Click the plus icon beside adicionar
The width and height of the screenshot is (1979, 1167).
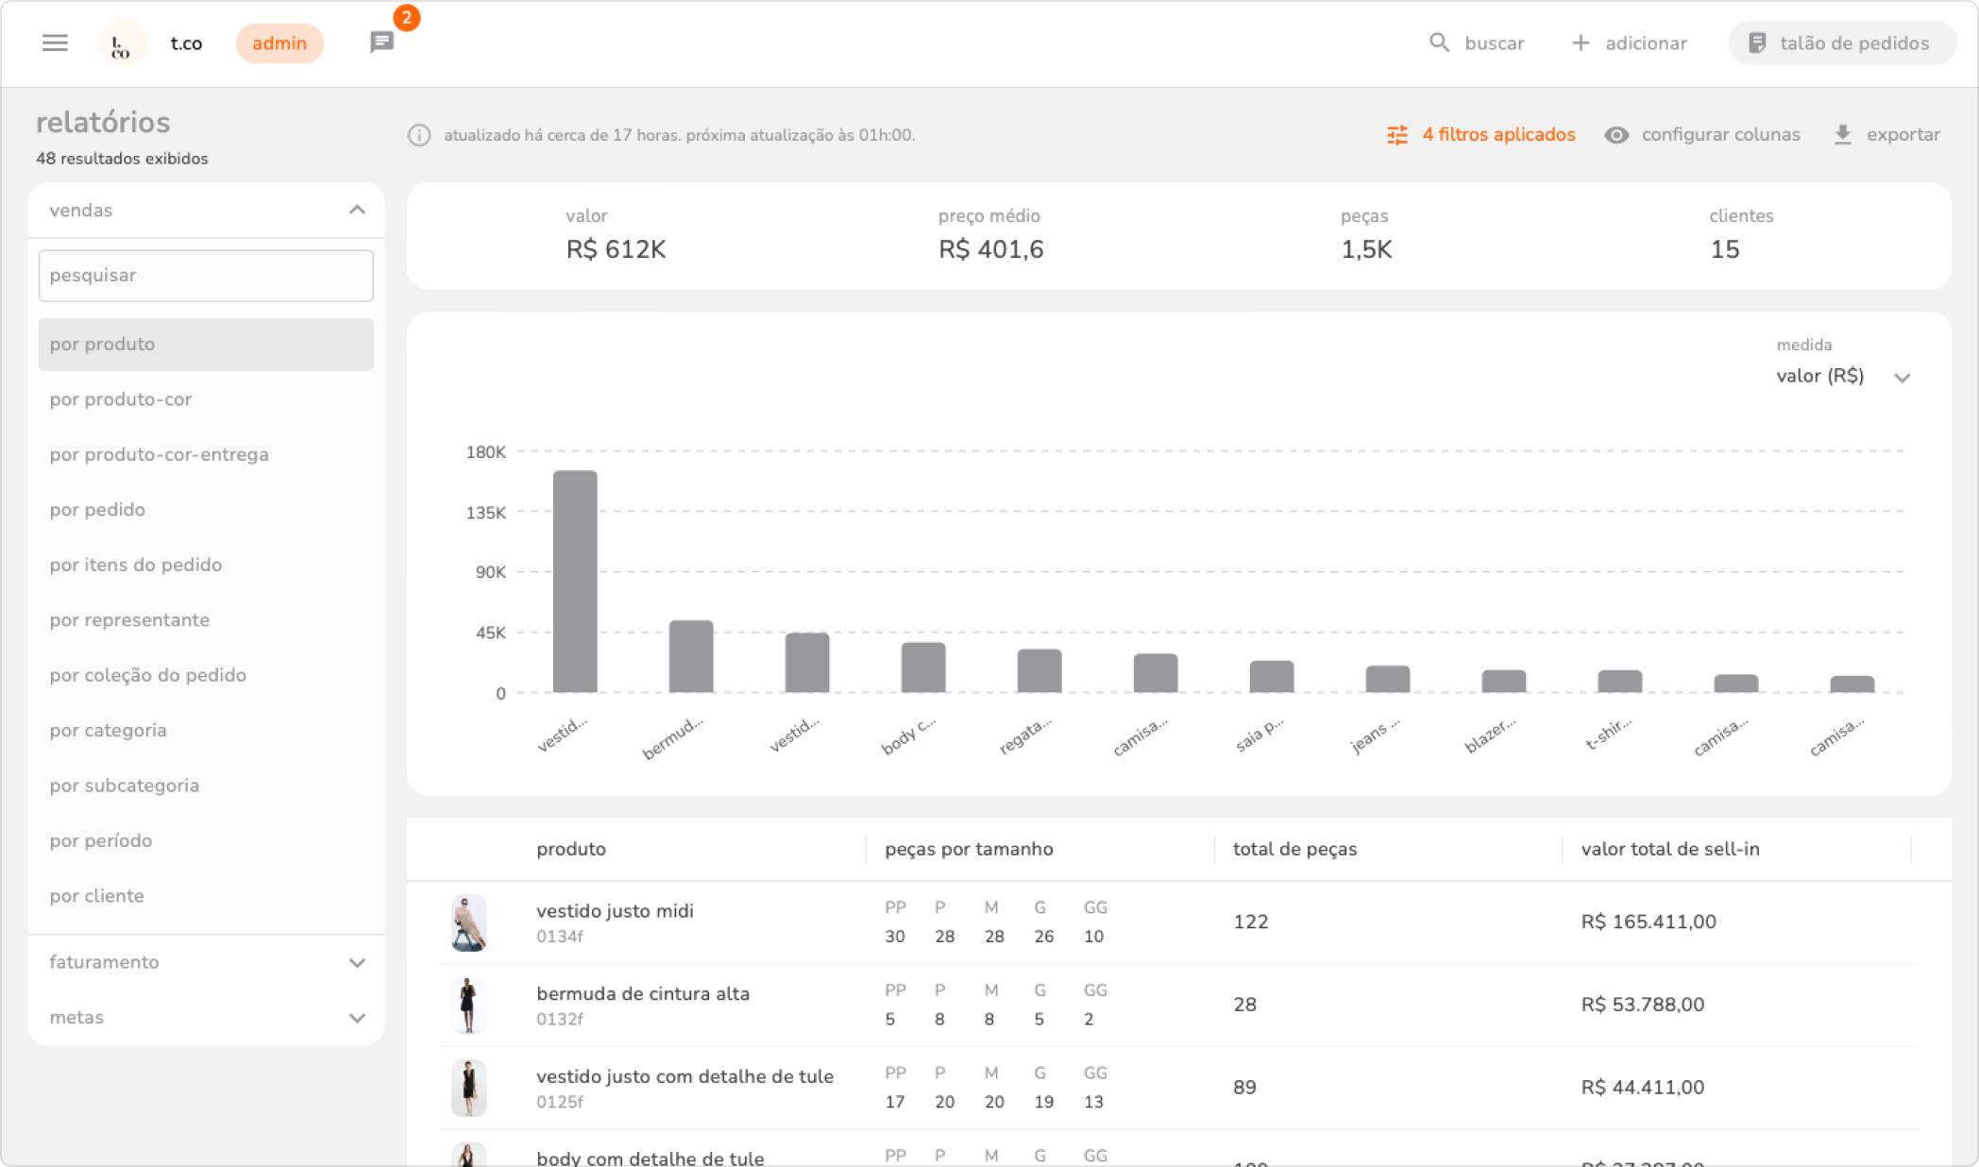pos(1581,42)
